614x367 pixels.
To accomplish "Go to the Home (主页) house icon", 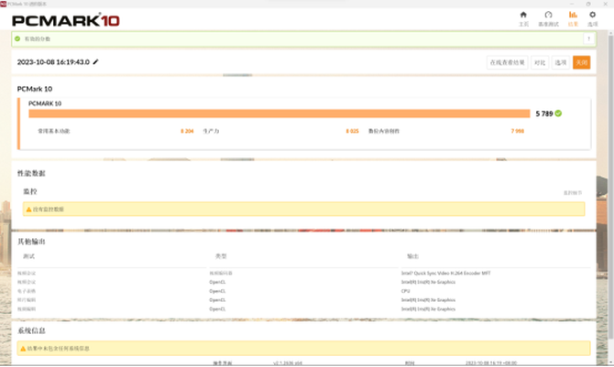I will pyautogui.click(x=523, y=15).
